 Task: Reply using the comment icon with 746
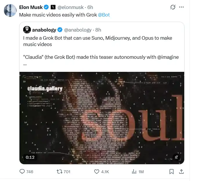pos(26,171)
